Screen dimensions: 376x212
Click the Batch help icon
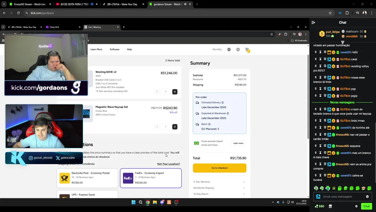[x=209, y=124]
